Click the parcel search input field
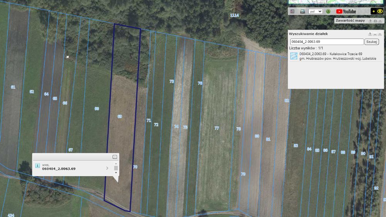Image resolution: width=386 pixels, height=217 pixels. (327, 42)
